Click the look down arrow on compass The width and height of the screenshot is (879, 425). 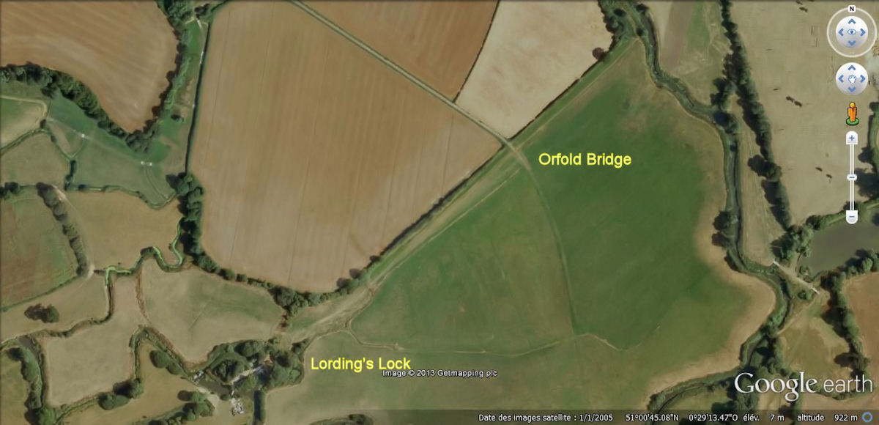851,44
